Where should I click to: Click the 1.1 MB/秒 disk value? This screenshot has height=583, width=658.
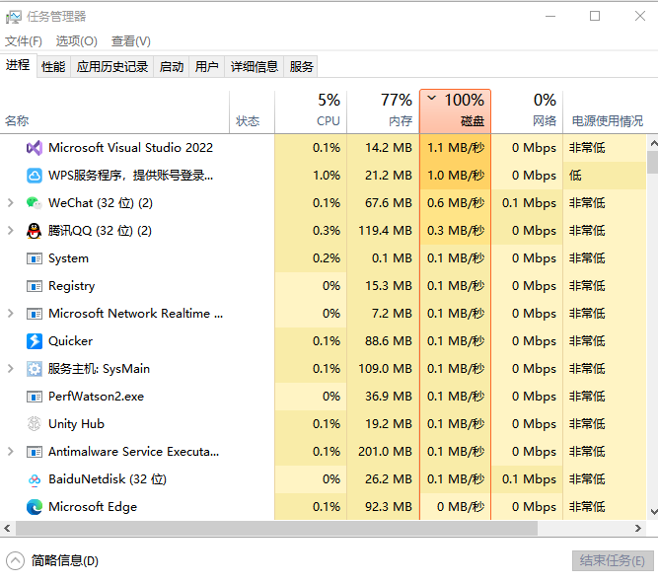point(456,148)
